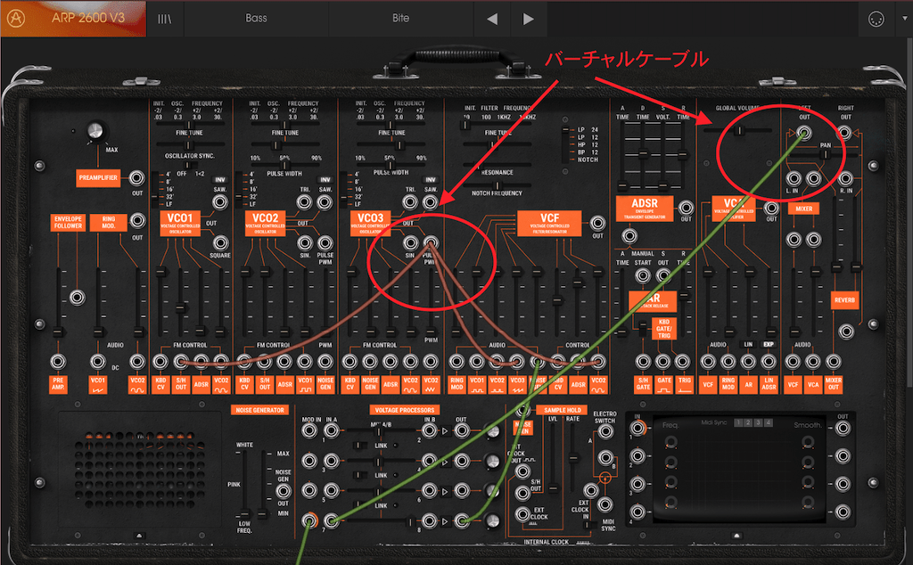Click the left out jack near pan
913x565 pixels.
click(804, 133)
